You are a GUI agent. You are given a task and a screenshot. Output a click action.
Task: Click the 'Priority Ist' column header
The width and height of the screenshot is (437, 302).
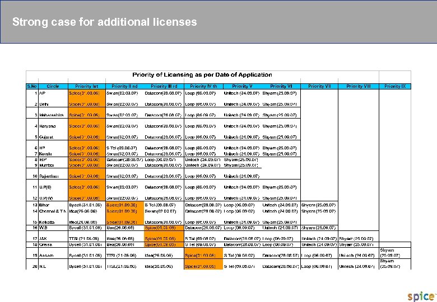(87, 86)
